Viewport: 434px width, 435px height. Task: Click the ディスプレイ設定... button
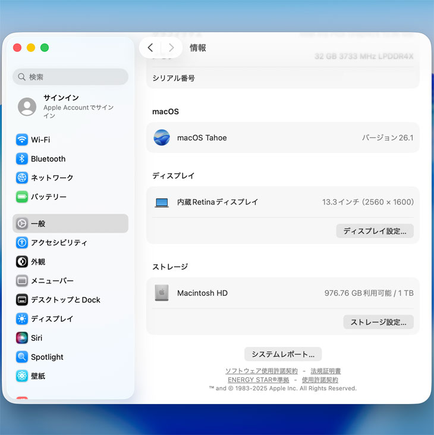375,231
